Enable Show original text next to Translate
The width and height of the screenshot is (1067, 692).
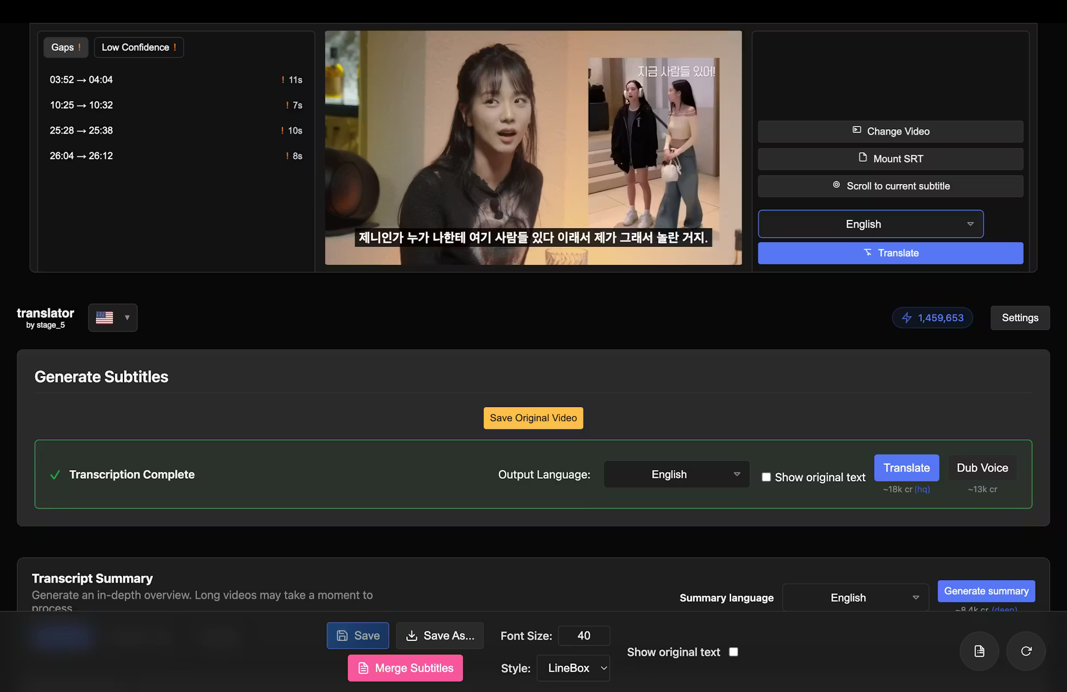coord(766,477)
